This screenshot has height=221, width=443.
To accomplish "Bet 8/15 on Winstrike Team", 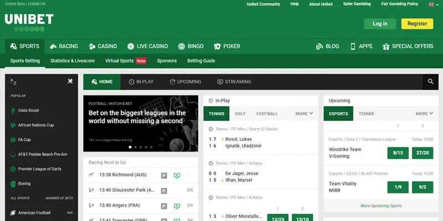I will 398,153.
